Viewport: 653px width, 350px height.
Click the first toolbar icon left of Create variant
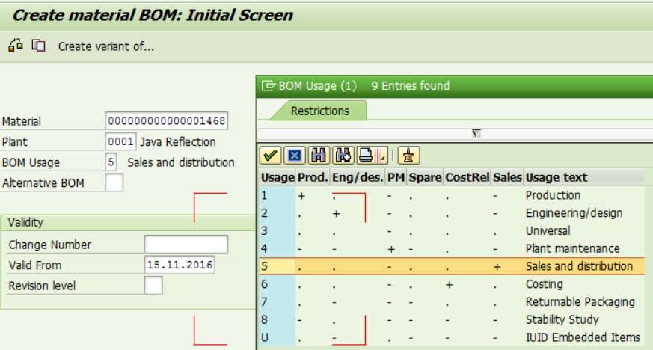click(x=16, y=46)
